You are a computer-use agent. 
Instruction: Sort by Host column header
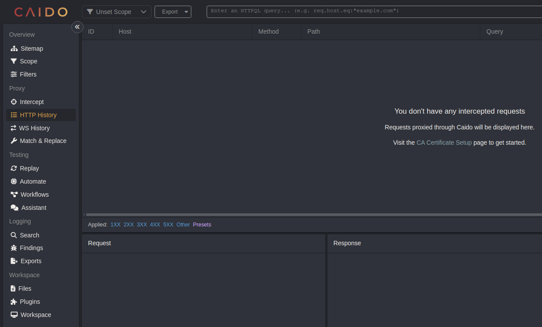[182, 31]
